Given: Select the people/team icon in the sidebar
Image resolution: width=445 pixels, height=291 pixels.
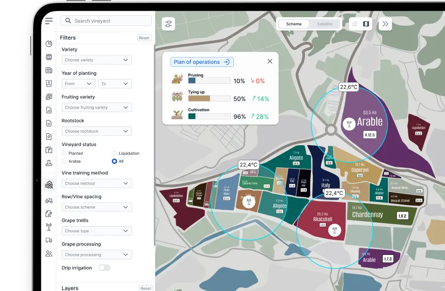Looking at the screenshot, I should (49, 253).
